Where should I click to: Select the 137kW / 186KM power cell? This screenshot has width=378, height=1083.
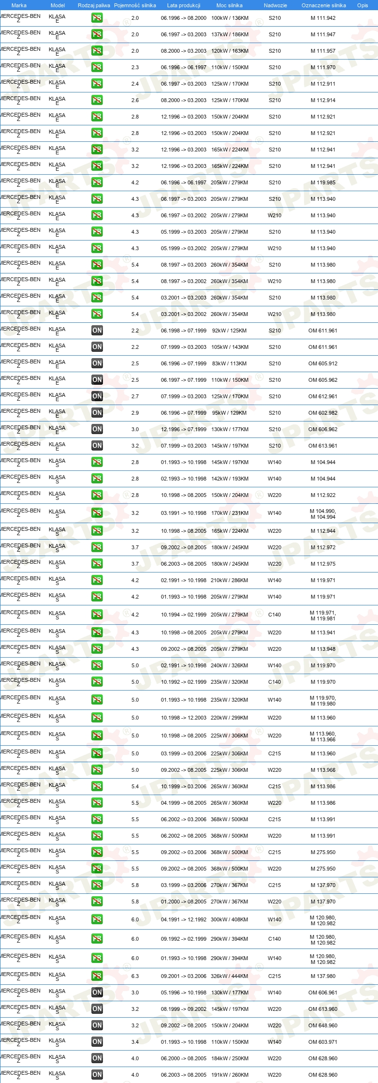(x=230, y=34)
